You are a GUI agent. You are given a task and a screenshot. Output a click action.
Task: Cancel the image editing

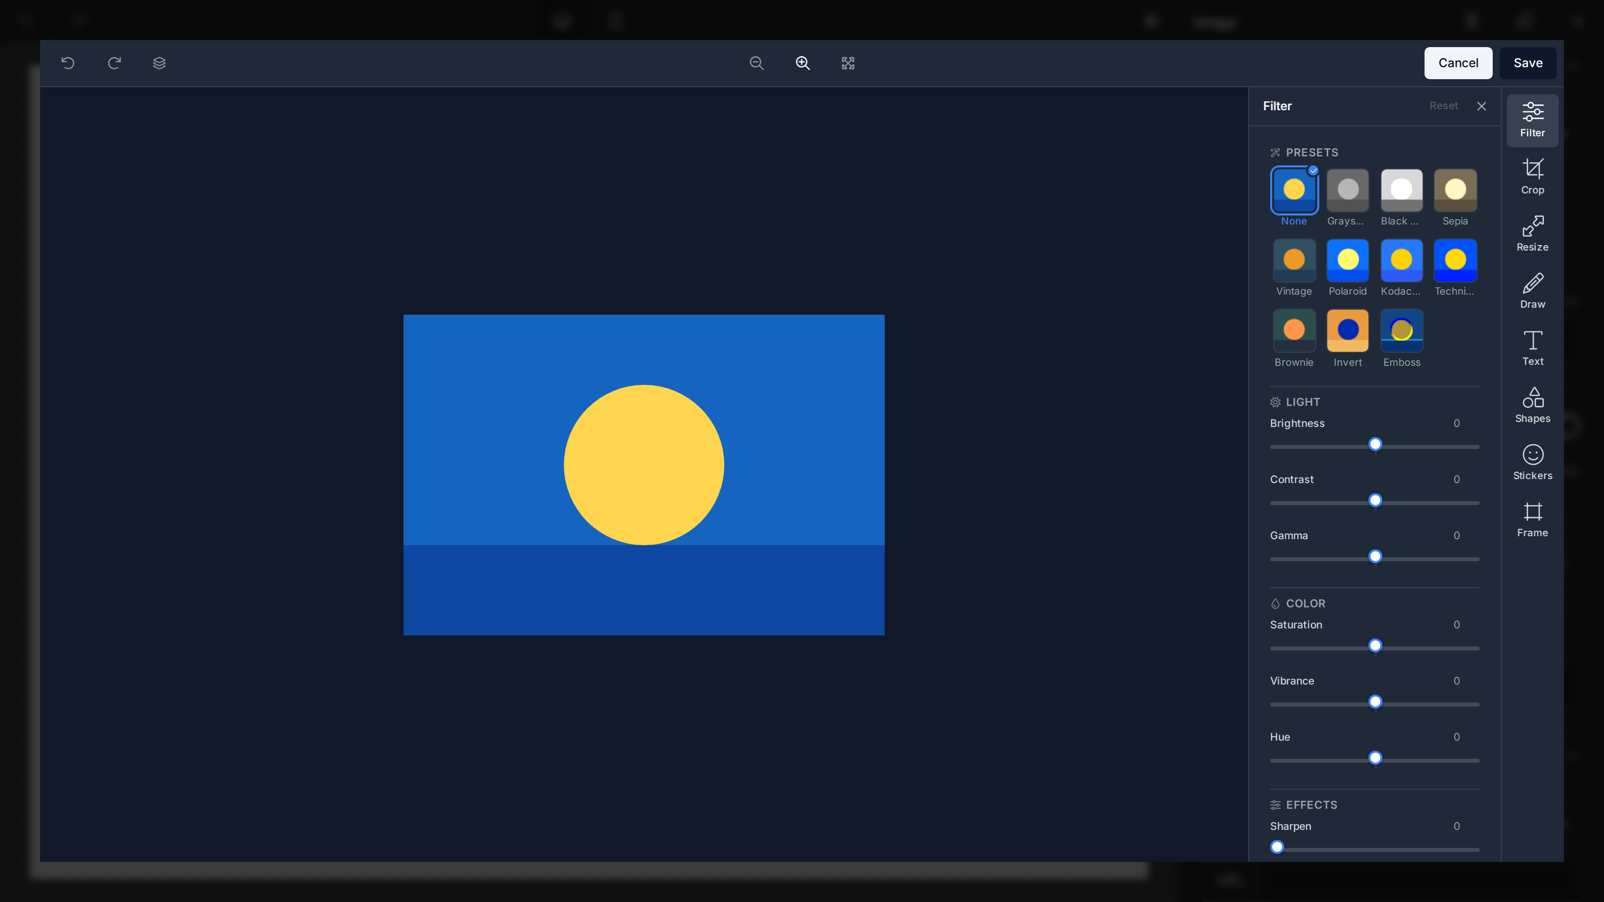pos(1458,63)
